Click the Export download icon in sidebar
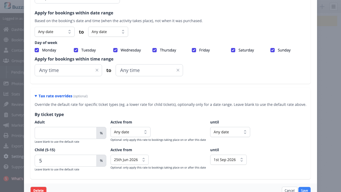Image resolution: width=341 pixels, height=192 pixels. [6, 146]
